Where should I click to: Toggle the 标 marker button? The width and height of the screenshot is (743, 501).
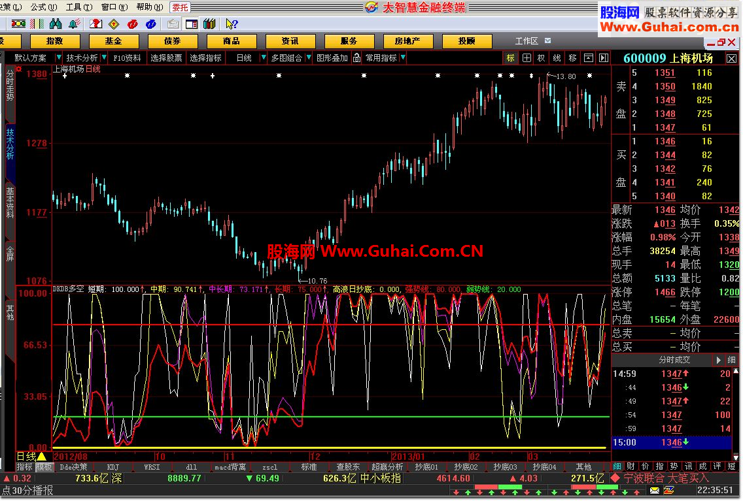click(510, 57)
